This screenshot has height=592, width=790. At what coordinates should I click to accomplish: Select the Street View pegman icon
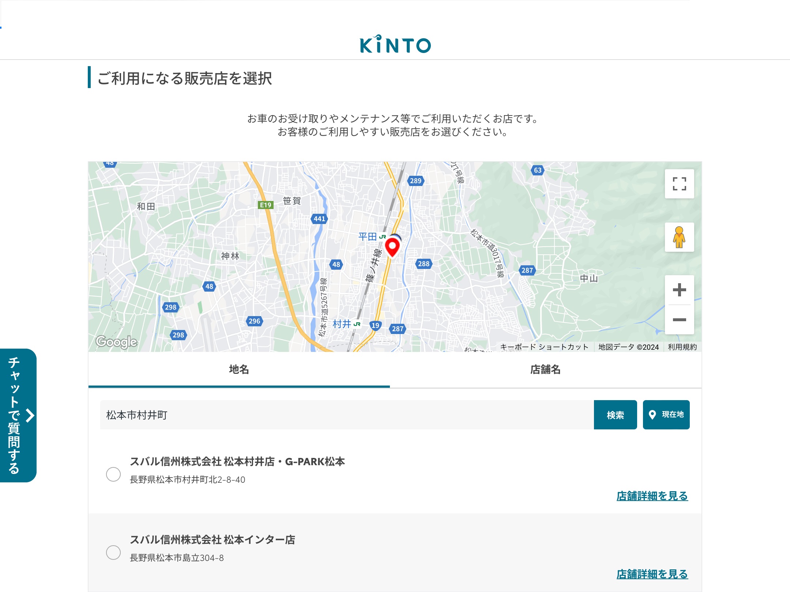tap(679, 237)
